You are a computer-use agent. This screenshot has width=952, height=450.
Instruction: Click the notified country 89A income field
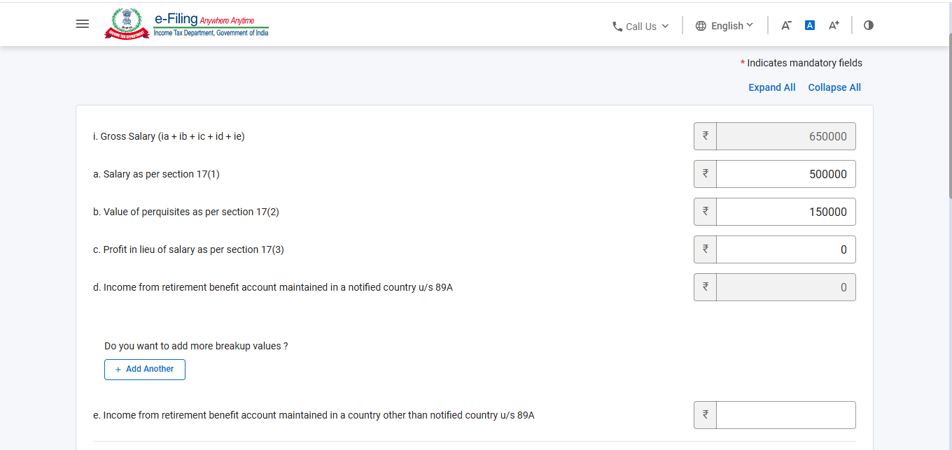tap(785, 287)
